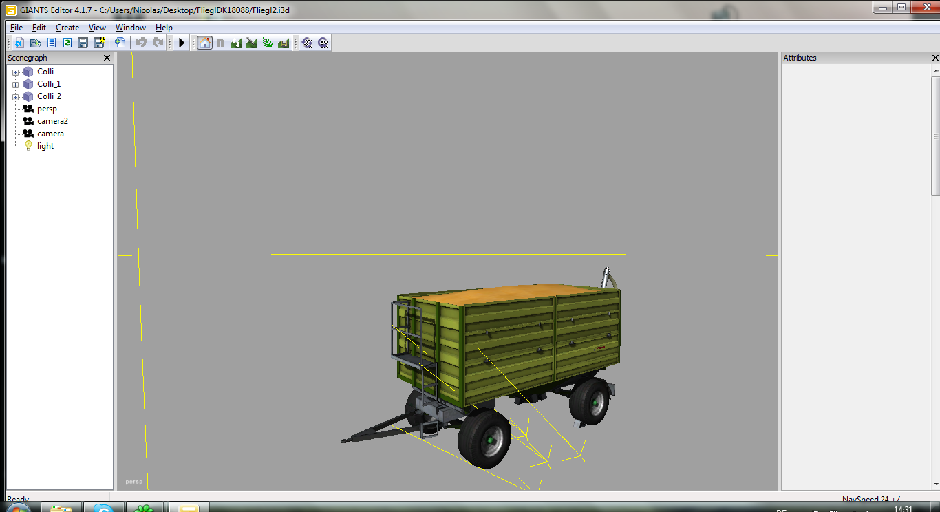
Task: Open the Create menu
Action: click(67, 28)
